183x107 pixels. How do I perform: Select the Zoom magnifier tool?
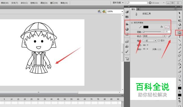180,80
